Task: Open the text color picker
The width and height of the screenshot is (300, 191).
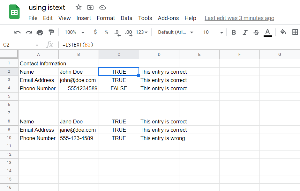Action: (268, 33)
